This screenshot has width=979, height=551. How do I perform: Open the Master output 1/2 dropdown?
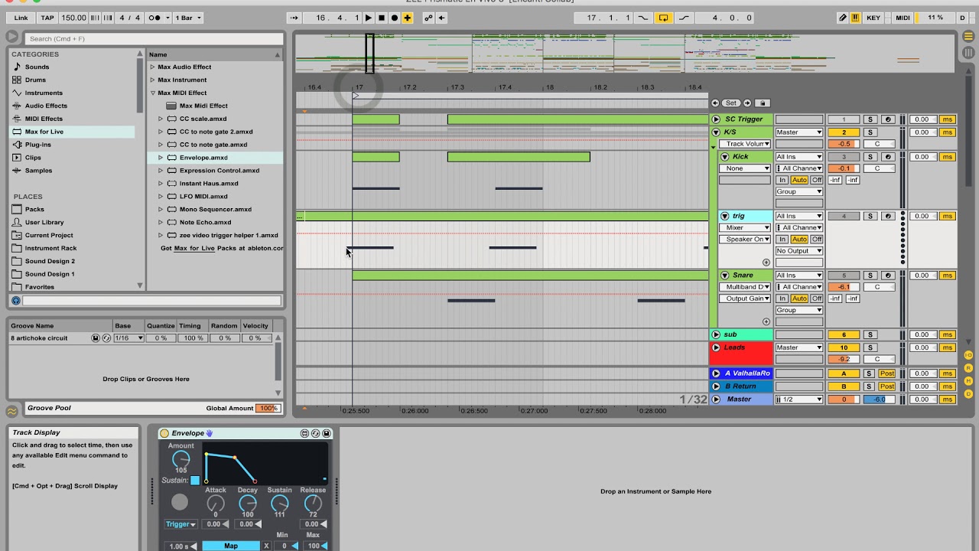[799, 399]
